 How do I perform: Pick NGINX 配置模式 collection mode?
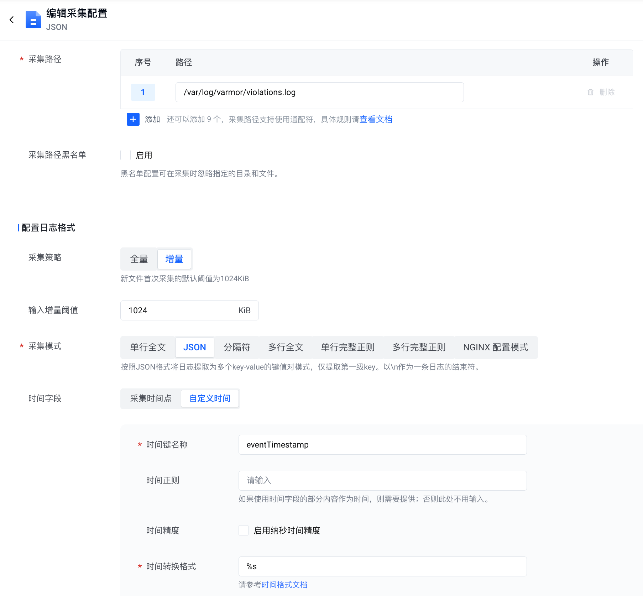point(495,347)
